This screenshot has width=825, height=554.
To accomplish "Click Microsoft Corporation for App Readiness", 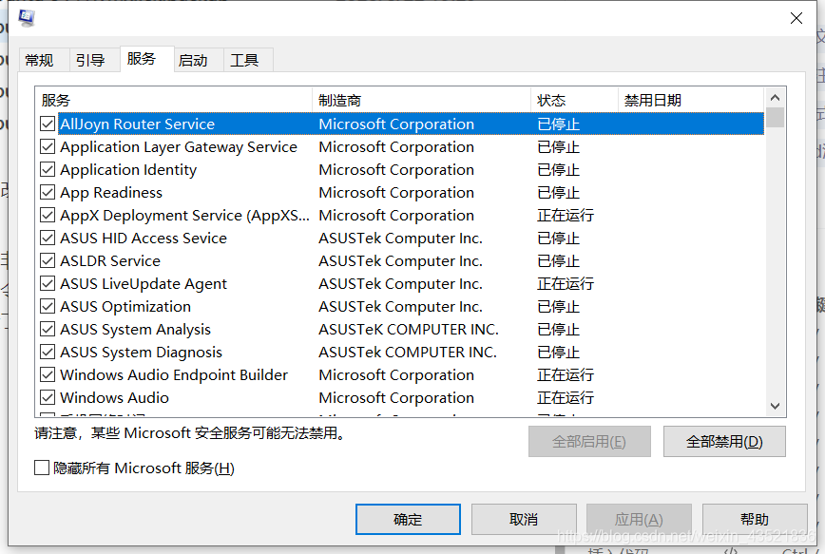I will coord(396,193).
